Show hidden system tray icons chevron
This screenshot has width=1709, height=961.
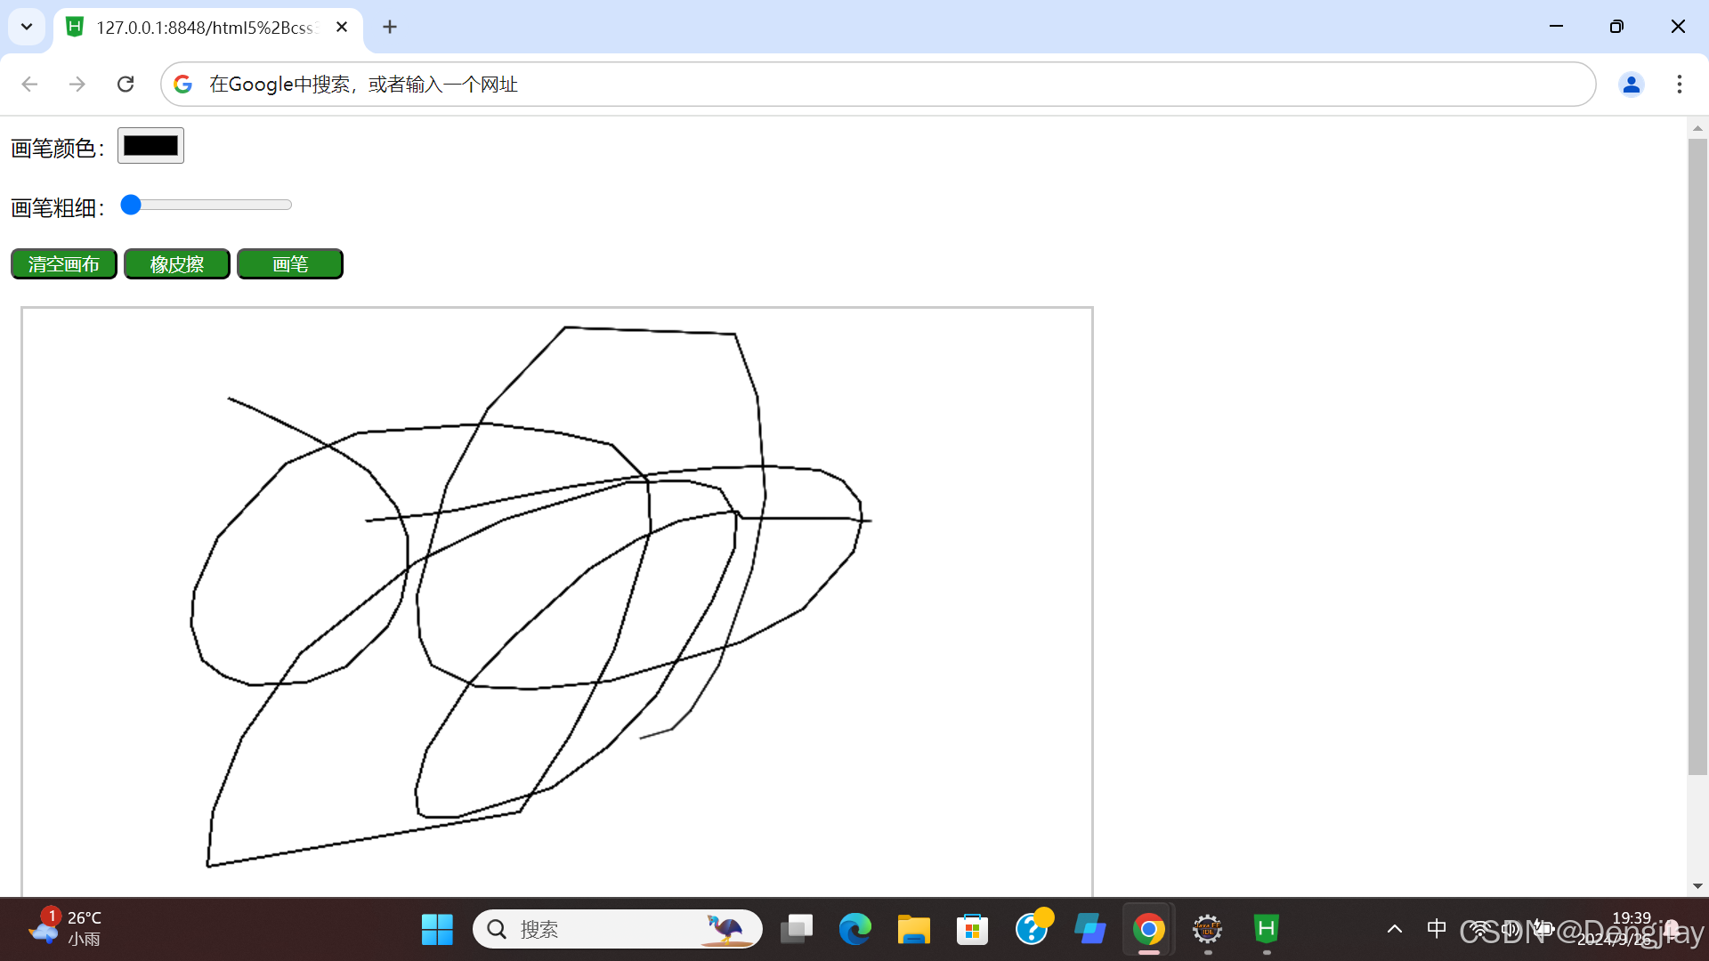pyautogui.click(x=1395, y=929)
